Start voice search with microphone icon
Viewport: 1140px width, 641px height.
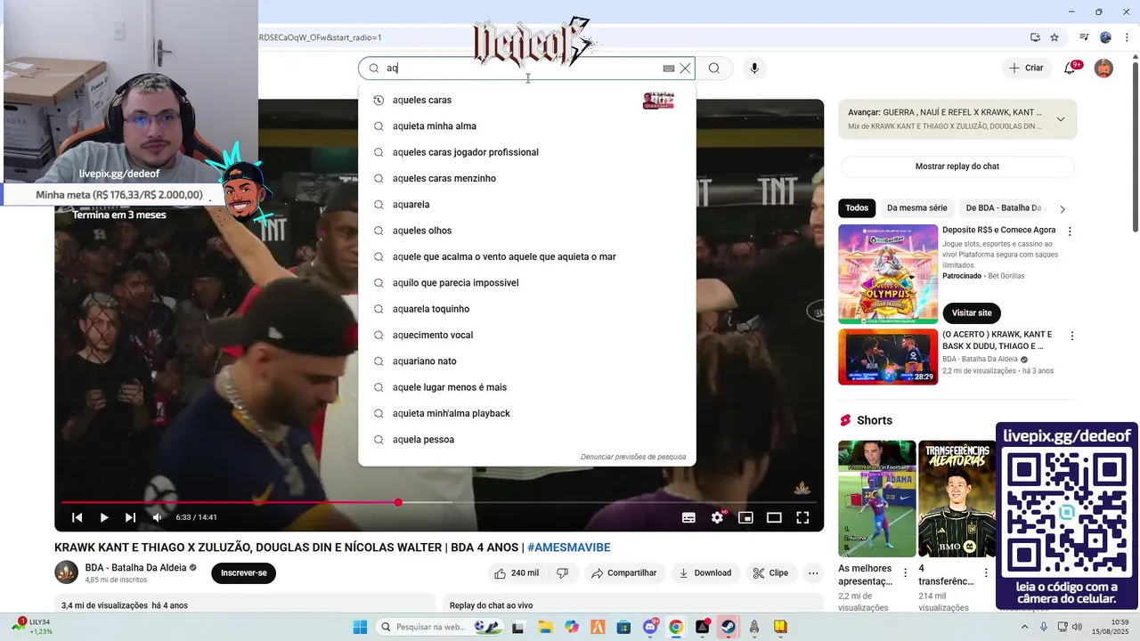(x=754, y=69)
